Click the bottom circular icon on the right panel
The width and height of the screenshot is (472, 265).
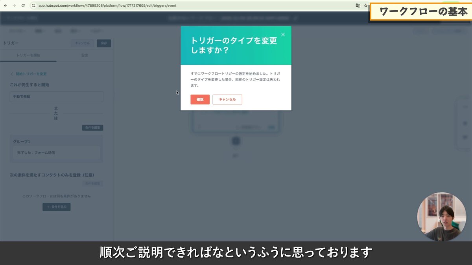tap(465, 137)
